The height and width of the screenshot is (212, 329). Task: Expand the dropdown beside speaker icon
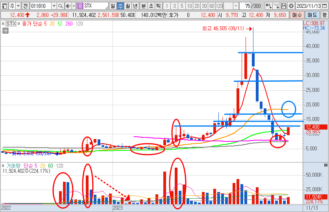coord(74,6)
